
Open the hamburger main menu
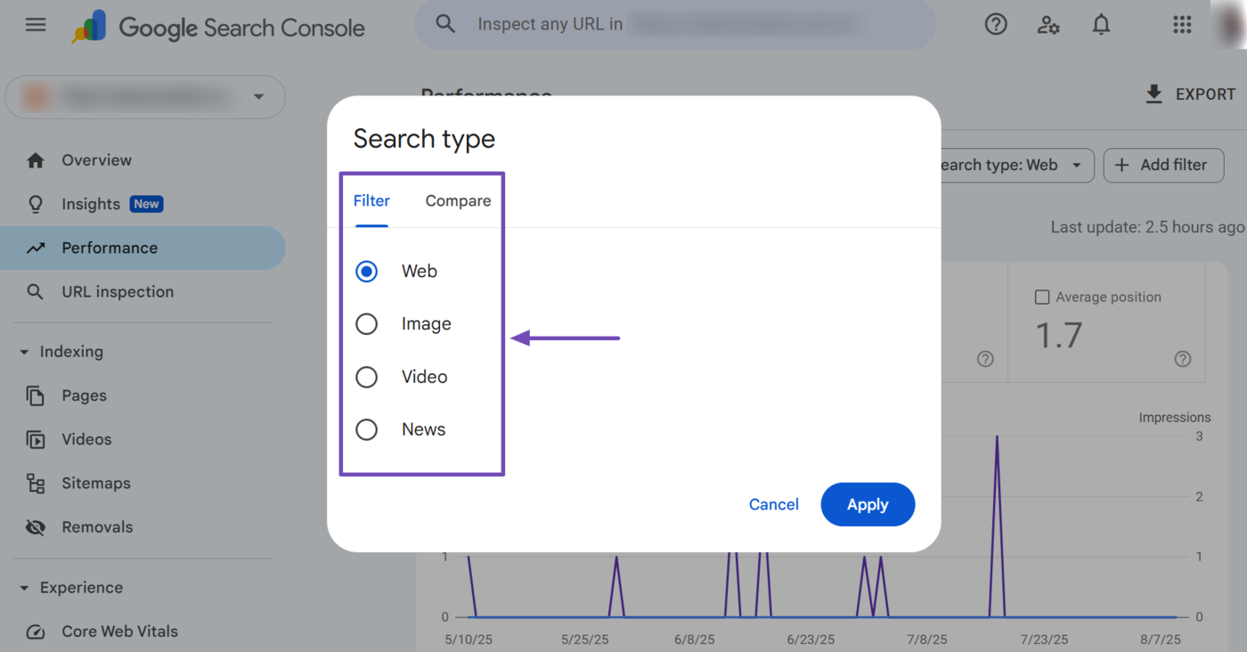[36, 25]
